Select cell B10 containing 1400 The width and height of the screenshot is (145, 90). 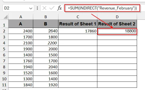[x=46, y=79]
